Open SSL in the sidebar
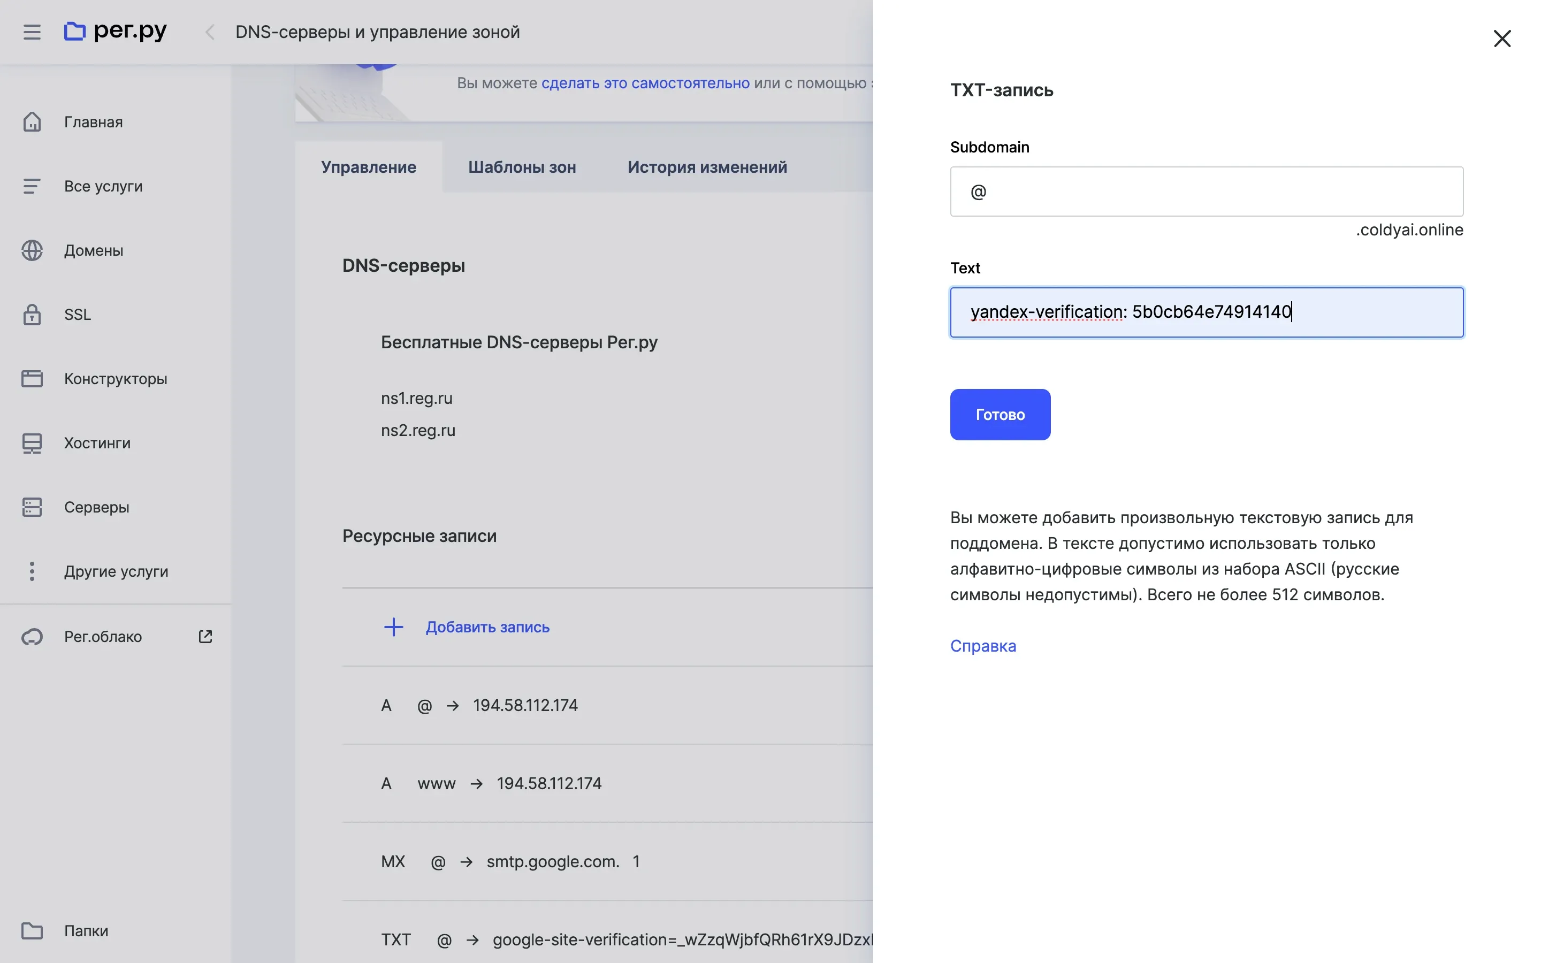 click(77, 315)
